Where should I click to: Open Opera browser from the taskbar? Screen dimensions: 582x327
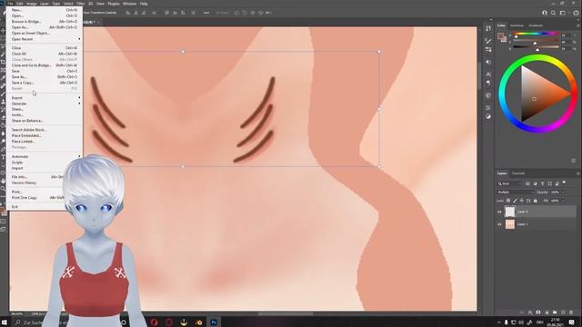coord(154,322)
